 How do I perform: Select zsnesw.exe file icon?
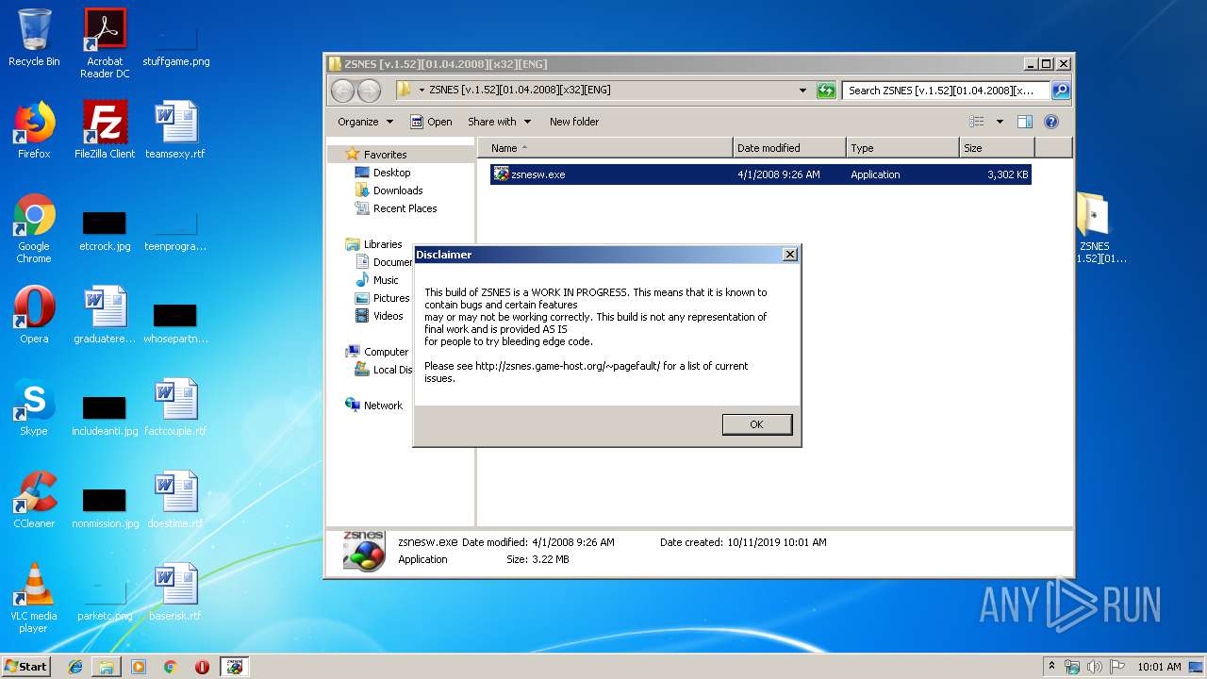[x=501, y=174]
